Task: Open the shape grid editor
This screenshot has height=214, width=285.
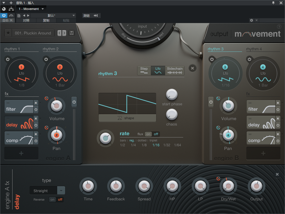Action: (x=127, y=118)
